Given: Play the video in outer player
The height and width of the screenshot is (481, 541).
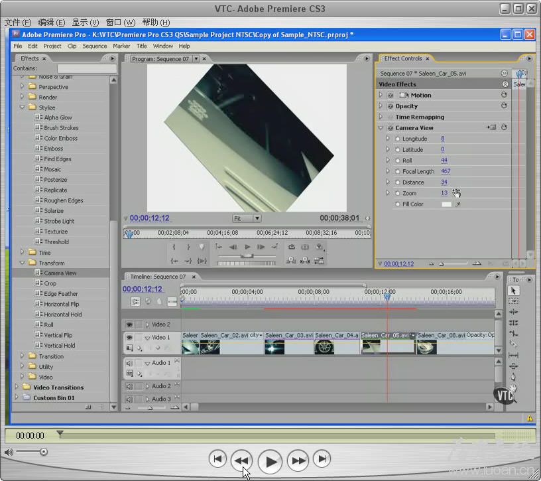Looking at the screenshot, I should click(x=270, y=462).
